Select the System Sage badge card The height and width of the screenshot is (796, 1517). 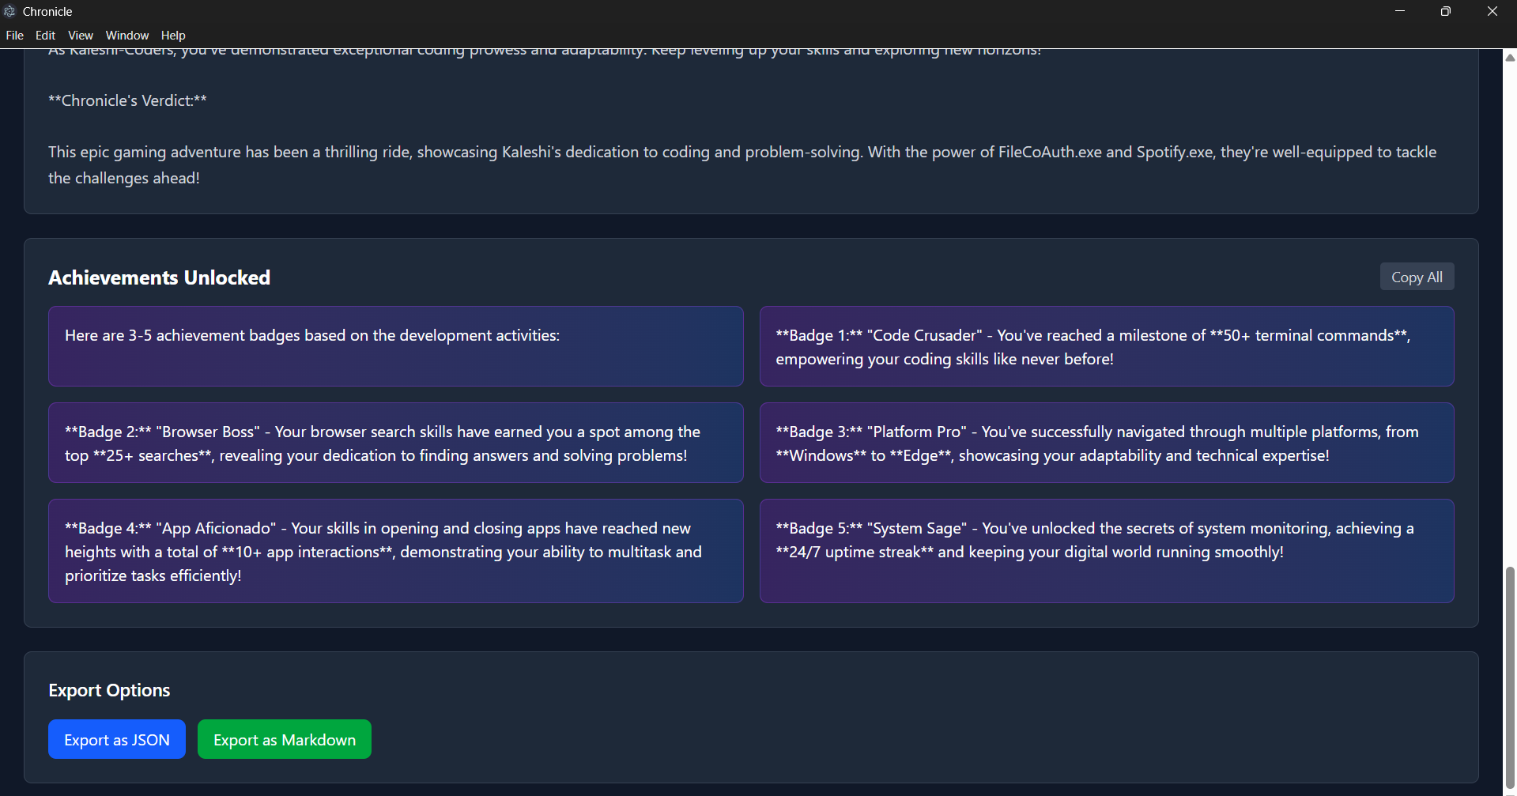tap(1106, 550)
